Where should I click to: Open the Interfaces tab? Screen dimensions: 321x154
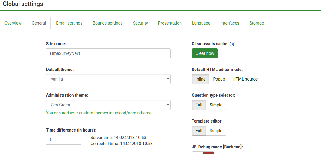tap(230, 23)
